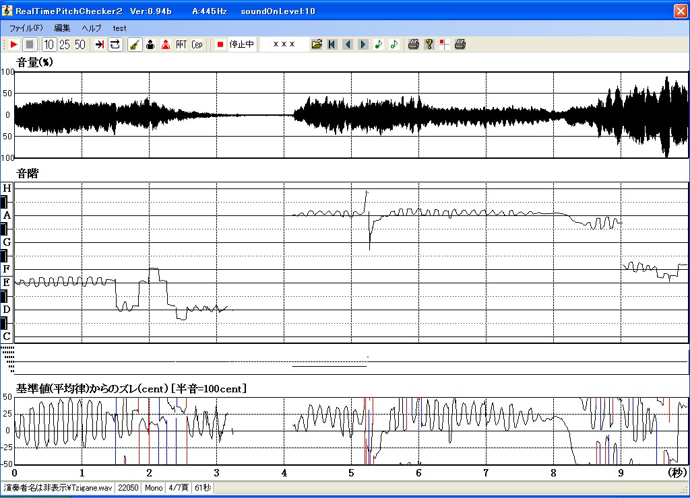Click the Tzigane.wav filename in status bar
This screenshot has height=498, width=690.
tap(91, 488)
